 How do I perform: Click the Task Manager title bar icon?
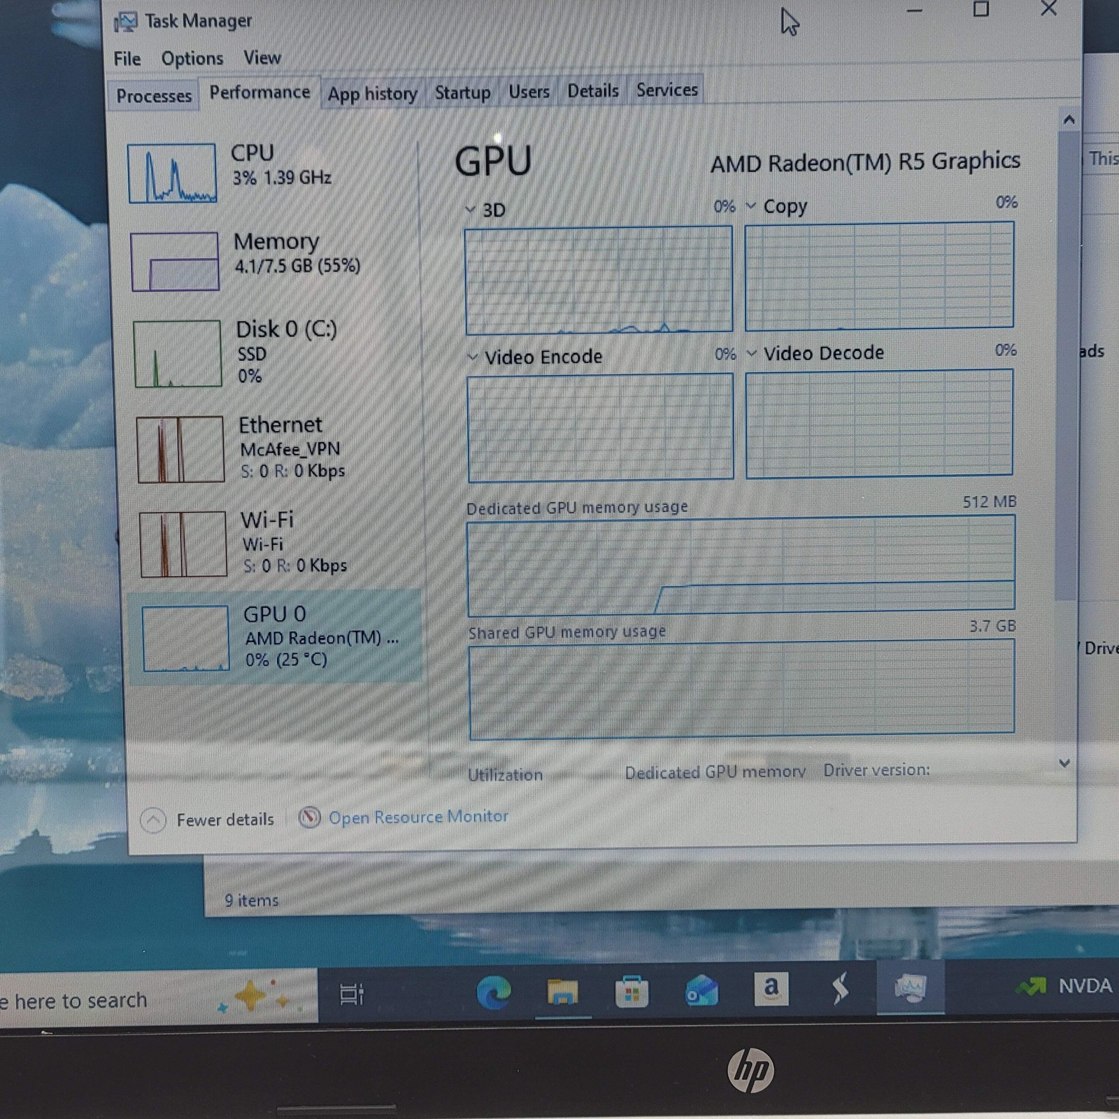126,22
